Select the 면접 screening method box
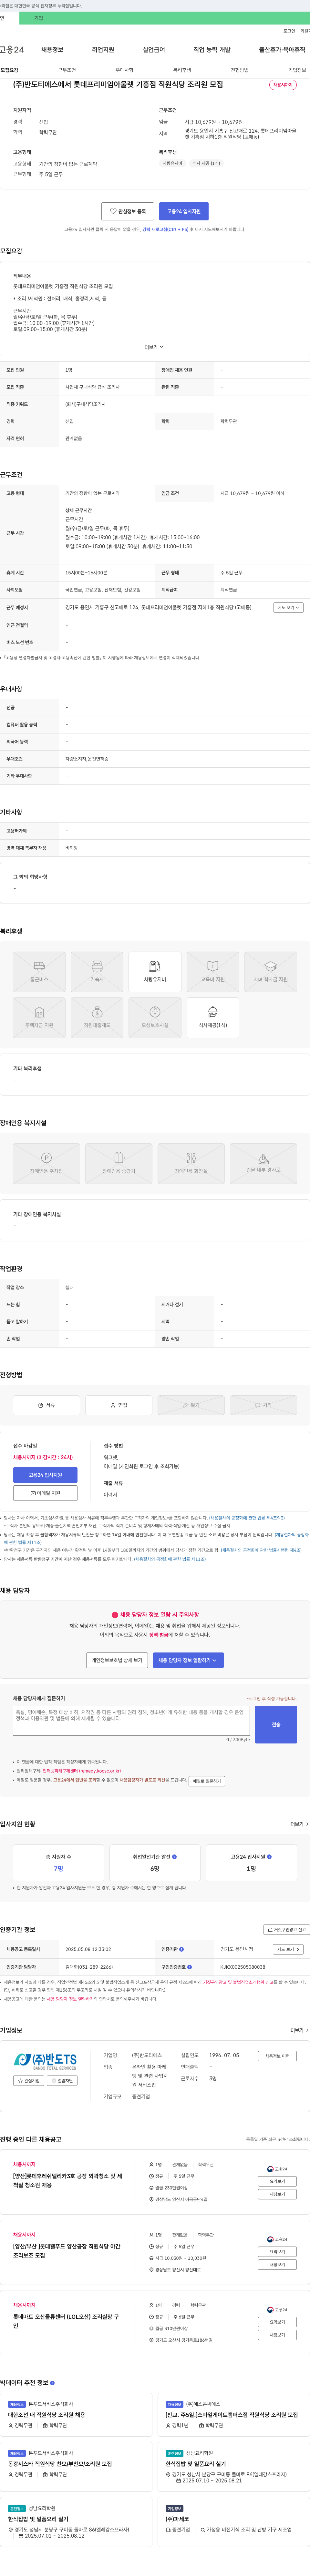The width and height of the screenshot is (310, 2576). click(x=119, y=1405)
